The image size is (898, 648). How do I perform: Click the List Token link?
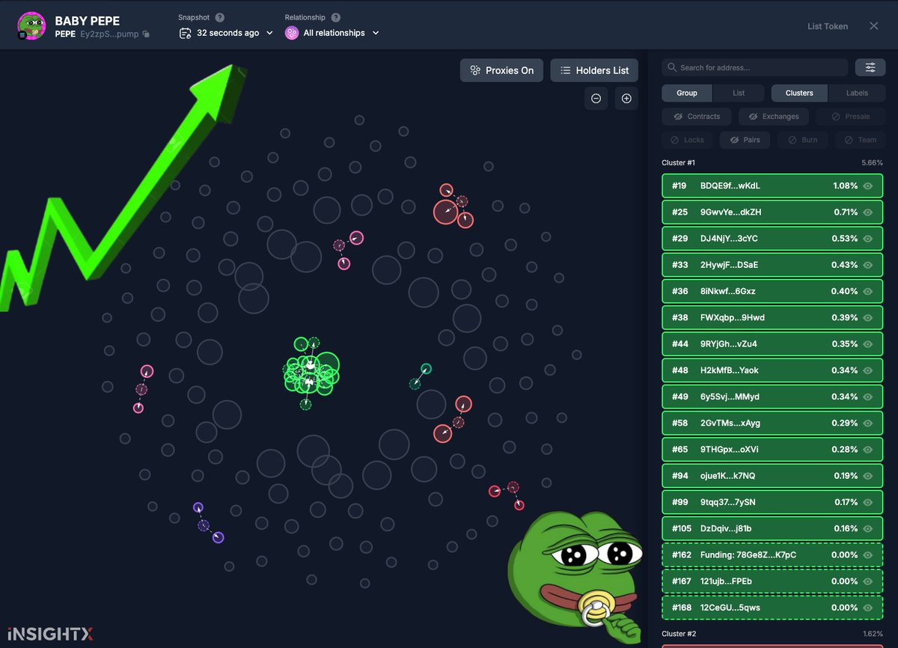click(828, 26)
